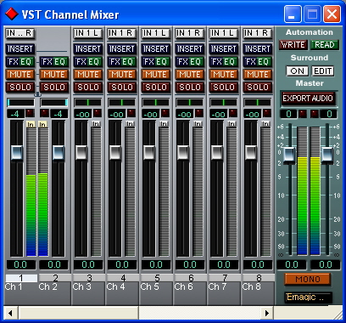Screen dimensions: 346x323
Task: Open the IN .. R input selector on Ch 1
Action: [20, 33]
